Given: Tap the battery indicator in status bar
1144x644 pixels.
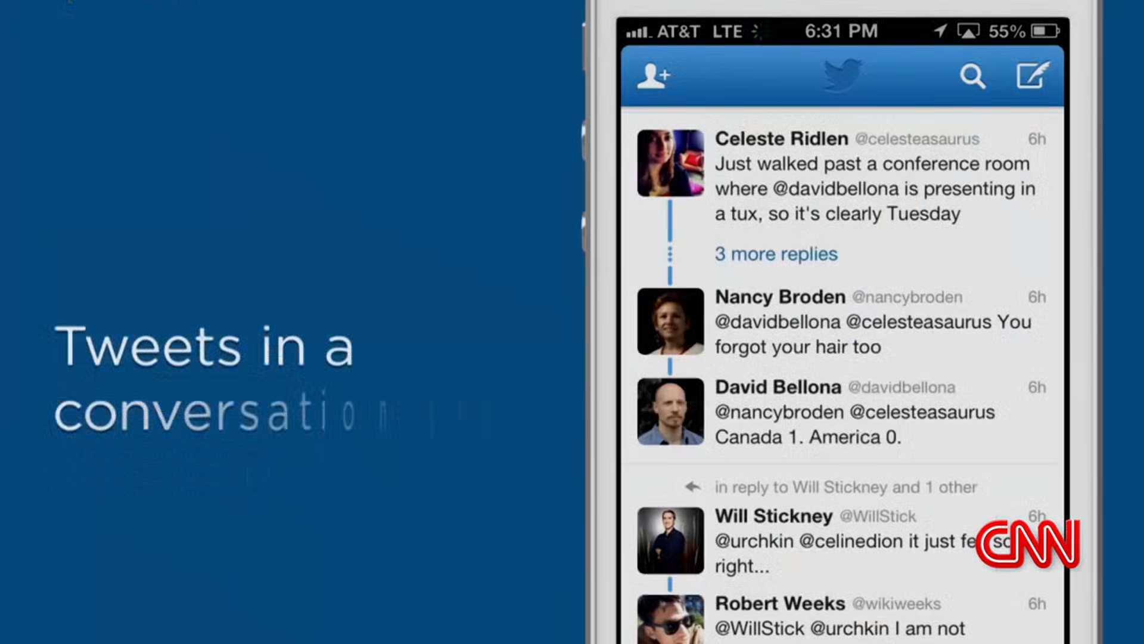Looking at the screenshot, I should (1045, 31).
